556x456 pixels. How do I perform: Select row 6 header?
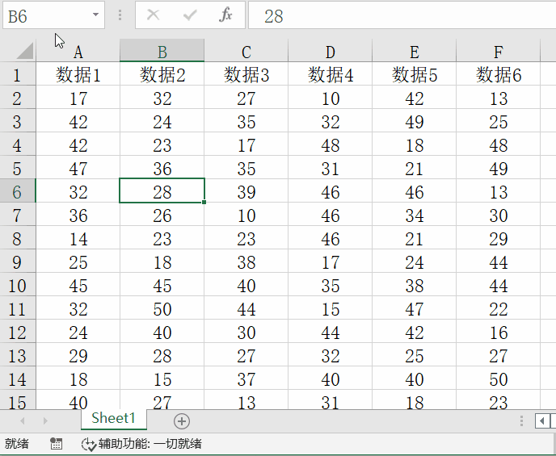click(18, 191)
